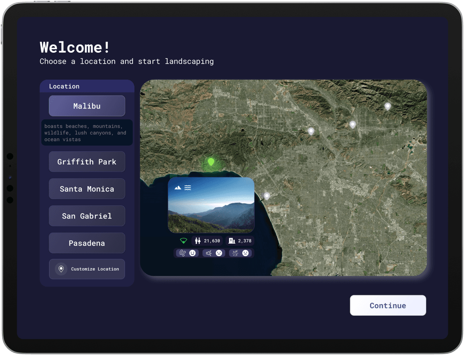This screenshot has height=356, width=465.
Task: Click the water waves icon on the photo
Action: [188, 188]
